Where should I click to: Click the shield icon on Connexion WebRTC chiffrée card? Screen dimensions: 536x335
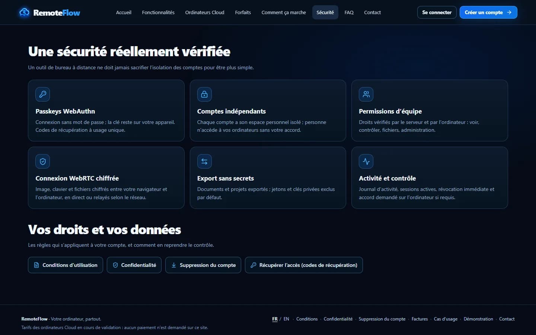click(43, 161)
